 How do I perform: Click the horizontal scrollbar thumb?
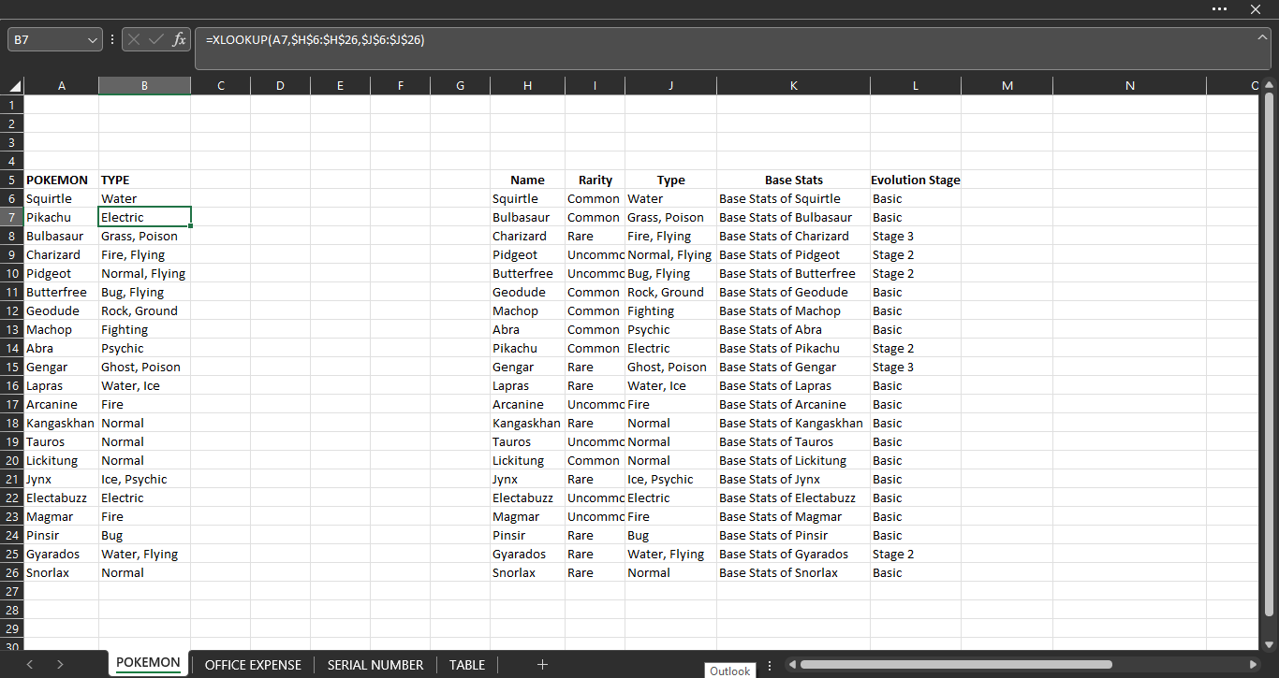956,665
